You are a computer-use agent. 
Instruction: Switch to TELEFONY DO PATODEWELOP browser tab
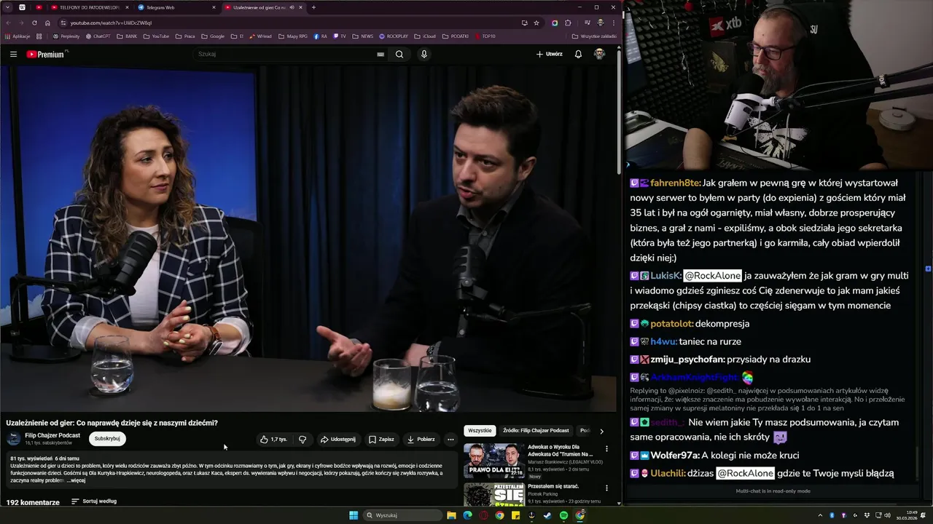(x=89, y=7)
